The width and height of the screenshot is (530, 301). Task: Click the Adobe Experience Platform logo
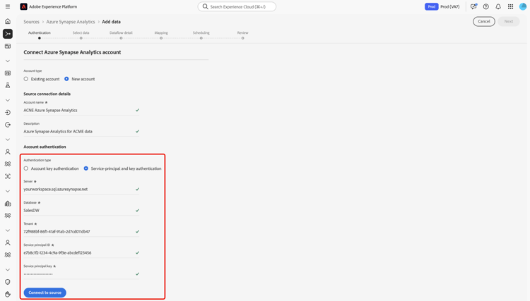tap(23, 6)
